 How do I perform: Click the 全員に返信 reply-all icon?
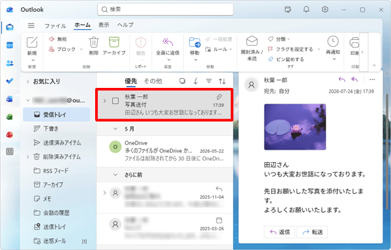tap(168, 42)
